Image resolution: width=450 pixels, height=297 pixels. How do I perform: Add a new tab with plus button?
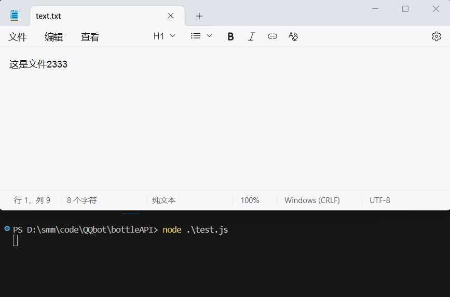coord(199,16)
